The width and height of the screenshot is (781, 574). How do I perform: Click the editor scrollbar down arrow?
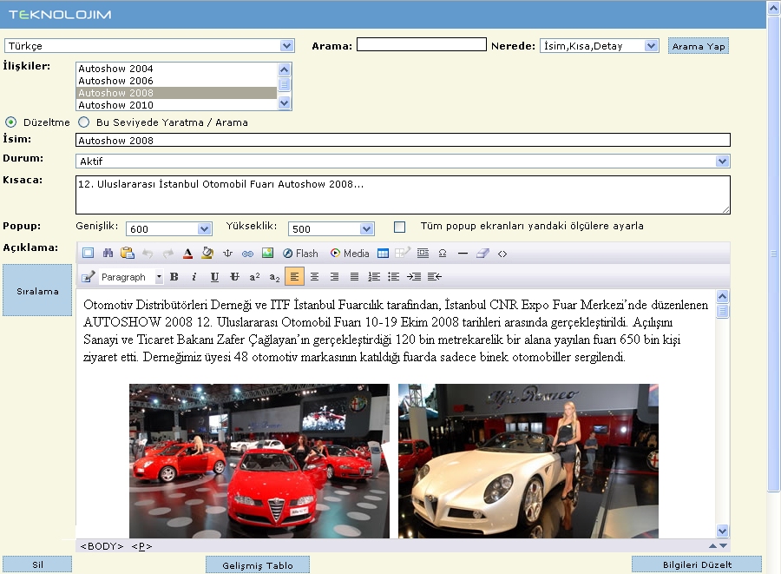pyautogui.click(x=722, y=531)
